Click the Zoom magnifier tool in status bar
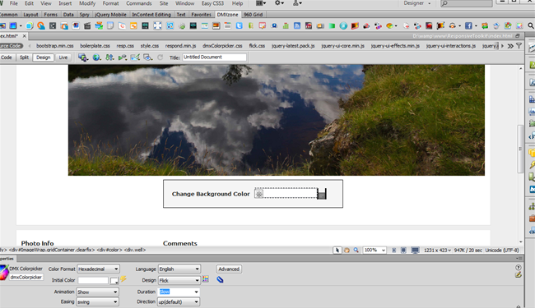The image size is (535, 308). pyautogui.click(x=356, y=251)
